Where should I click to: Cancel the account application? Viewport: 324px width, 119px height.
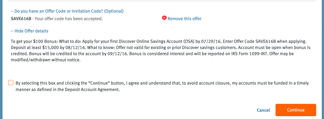pyautogui.click(x=263, y=110)
